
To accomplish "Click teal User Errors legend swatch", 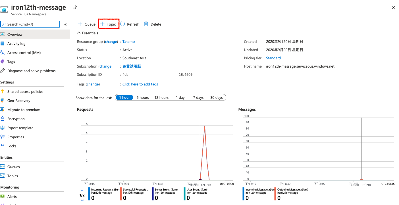I will click(x=185, y=194).
